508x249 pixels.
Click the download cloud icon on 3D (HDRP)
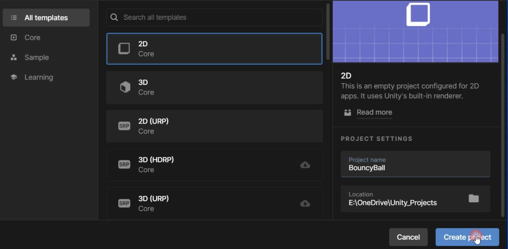(305, 165)
